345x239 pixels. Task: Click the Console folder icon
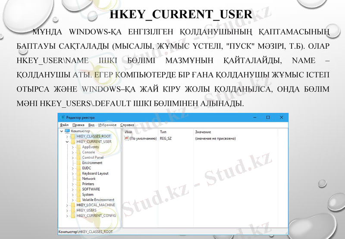pos(78,152)
